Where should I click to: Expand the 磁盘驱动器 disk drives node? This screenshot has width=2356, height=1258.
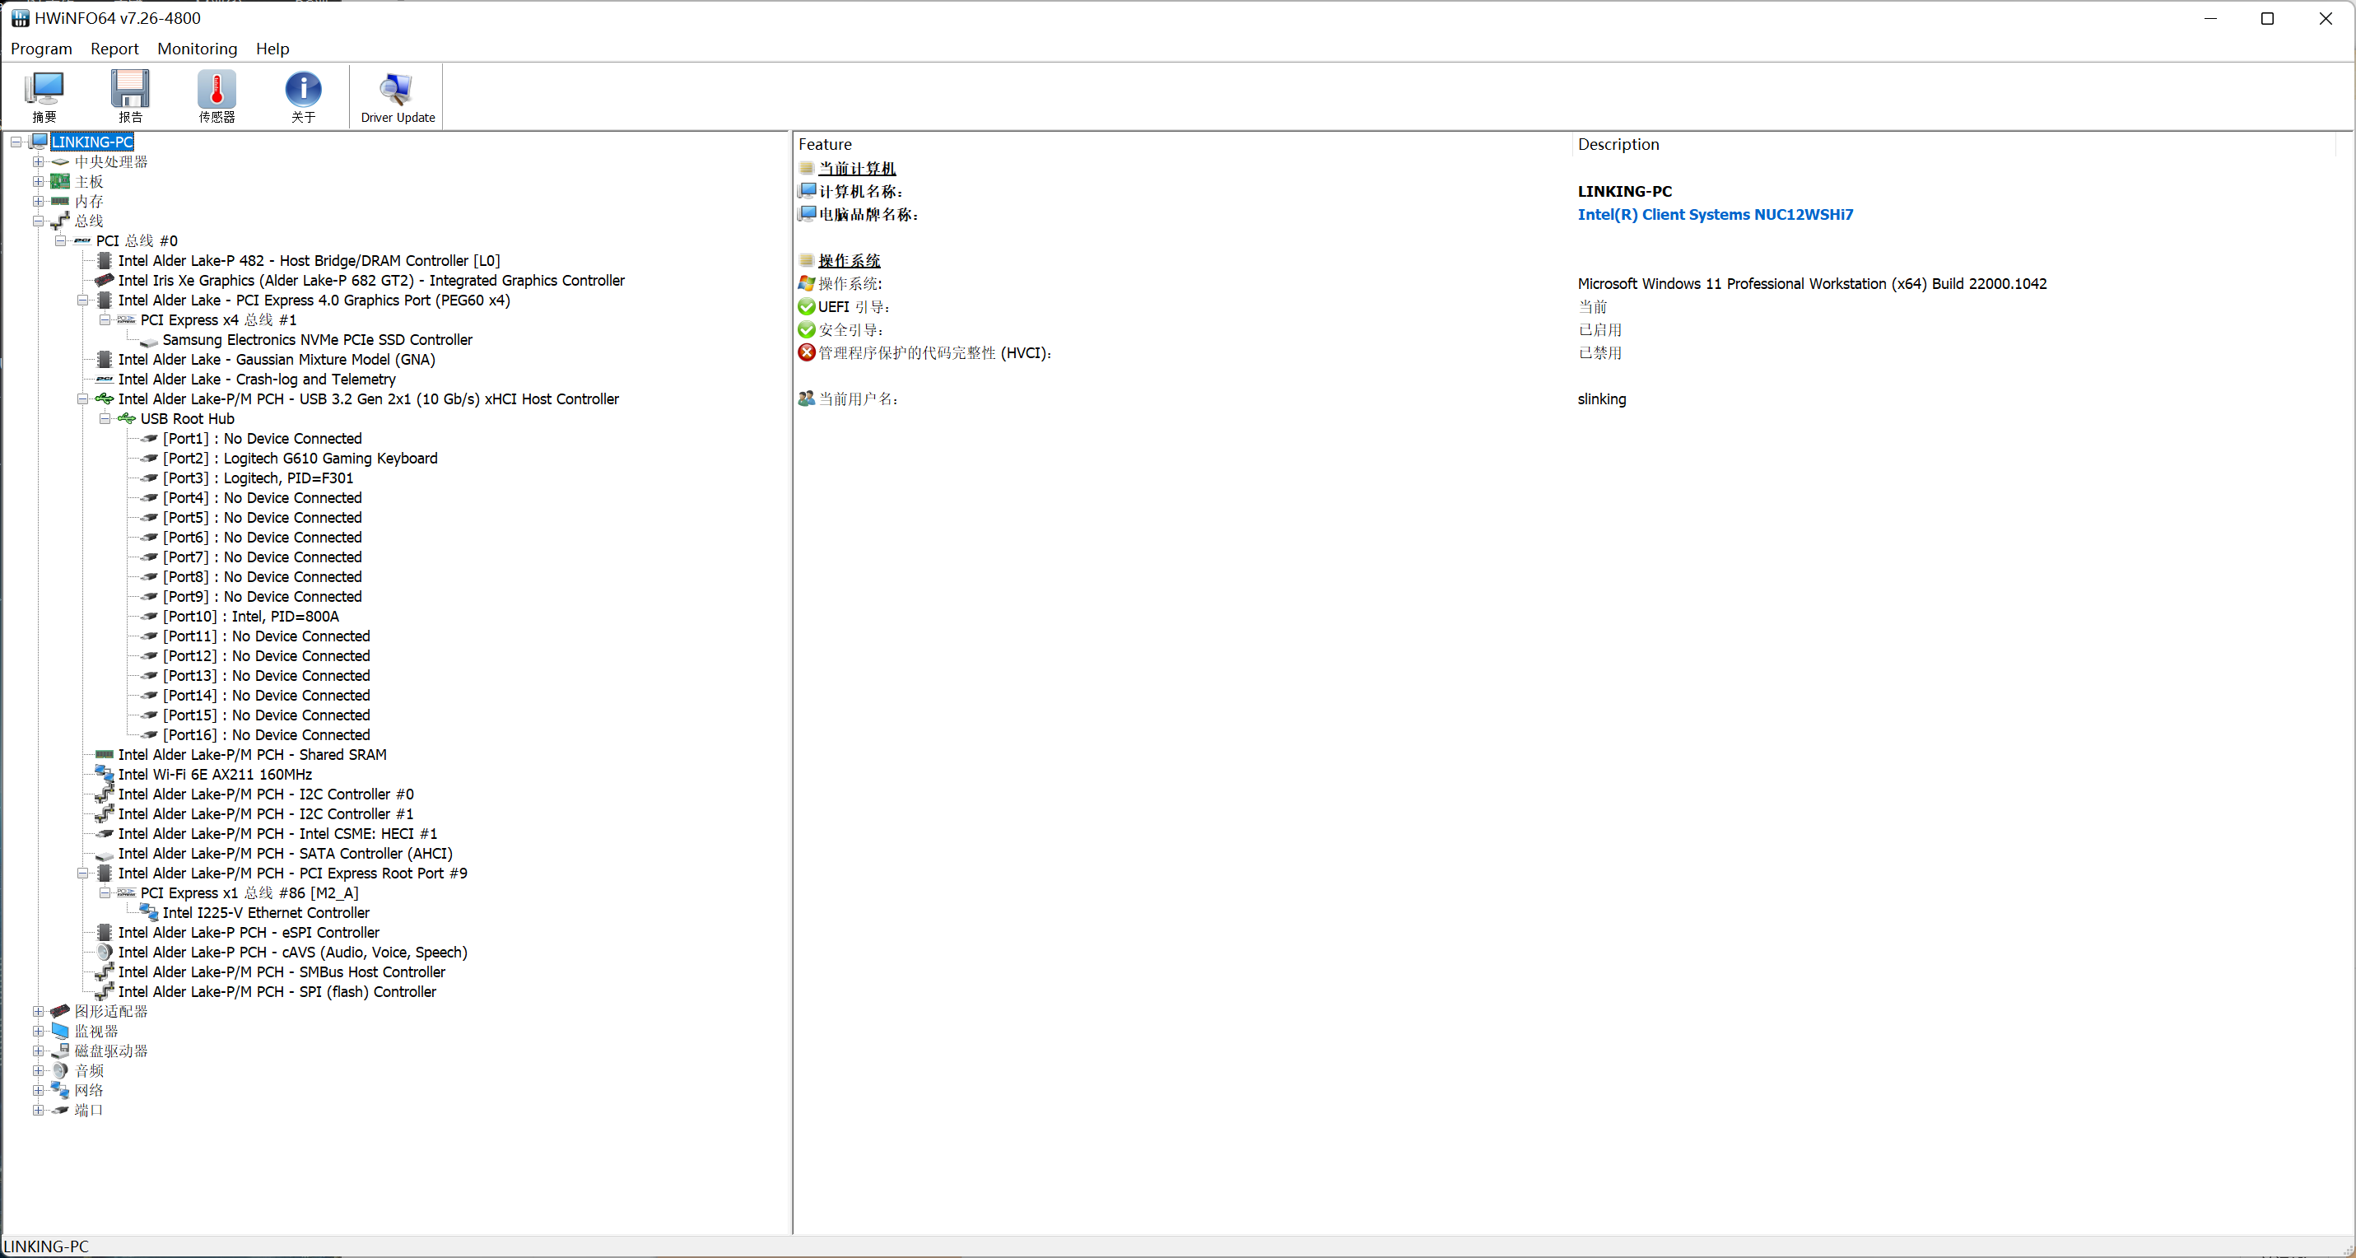coord(39,1051)
